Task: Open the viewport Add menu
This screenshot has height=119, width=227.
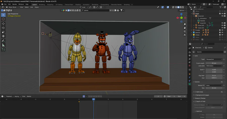Action: click(32, 7)
